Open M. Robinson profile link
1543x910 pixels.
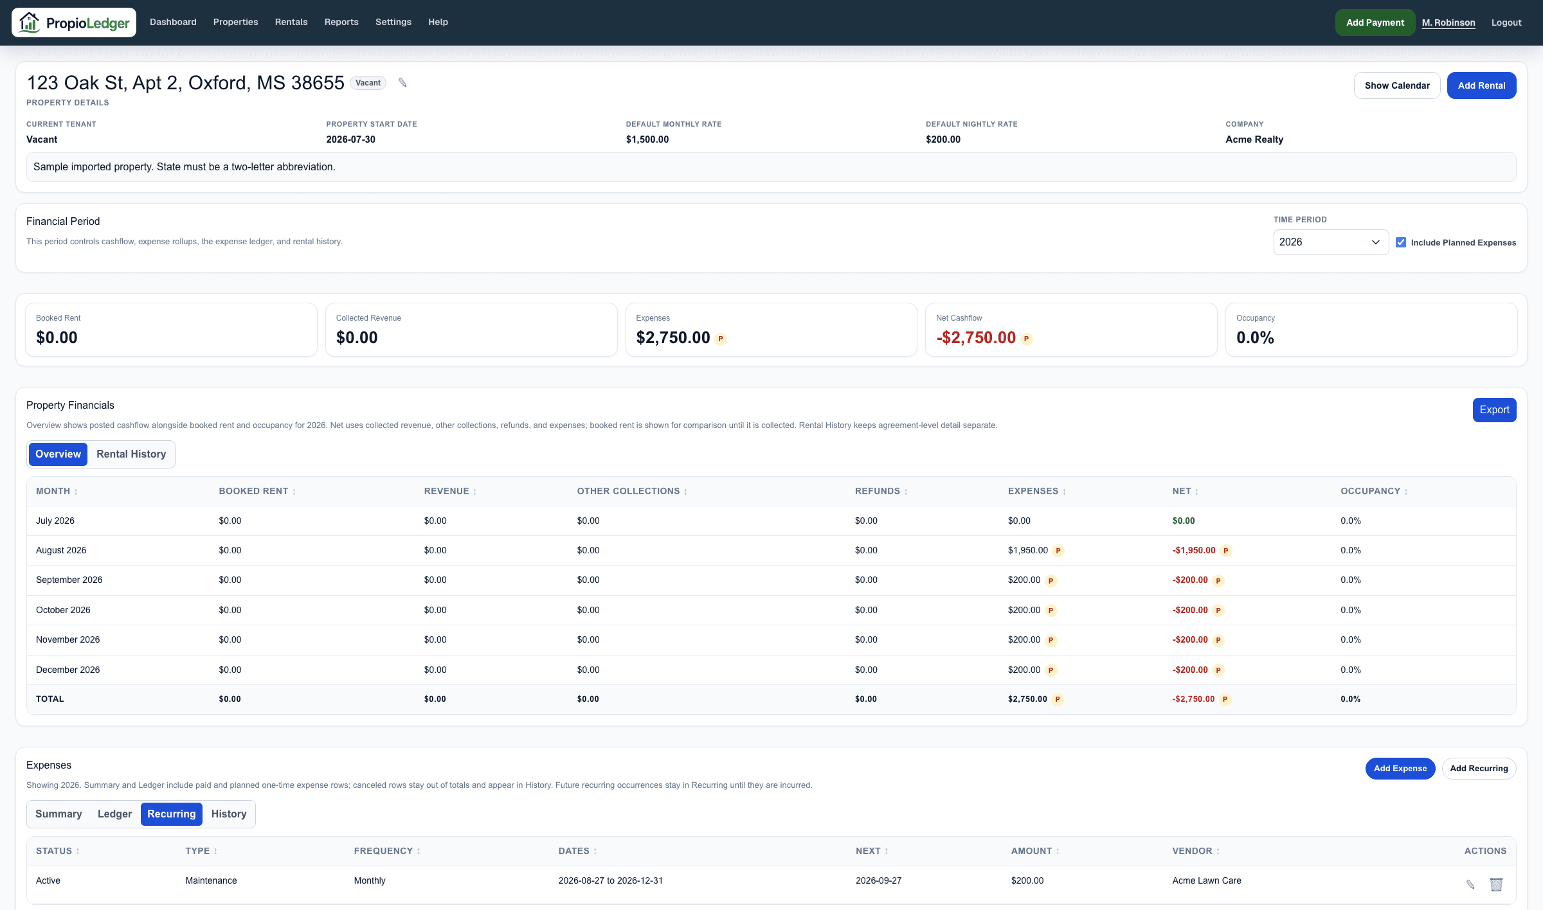[1448, 22]
